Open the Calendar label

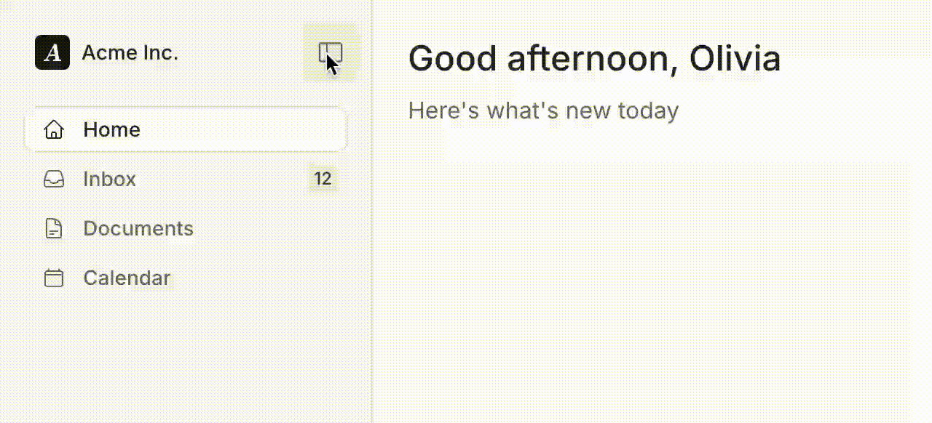[x=127, y=278]
